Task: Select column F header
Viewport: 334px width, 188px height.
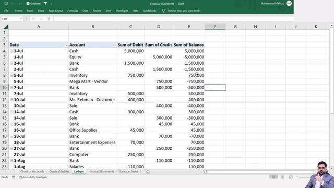Action: coord(215,27)
